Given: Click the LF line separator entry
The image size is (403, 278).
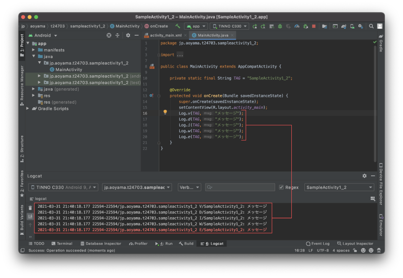Looking at the screenshot, I should point(311,250).
